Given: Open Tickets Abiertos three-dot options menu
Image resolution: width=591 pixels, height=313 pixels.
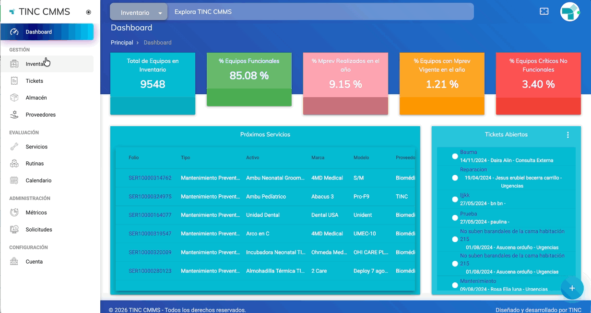Looking at the screenshot, I should click(x=568, y=135).
